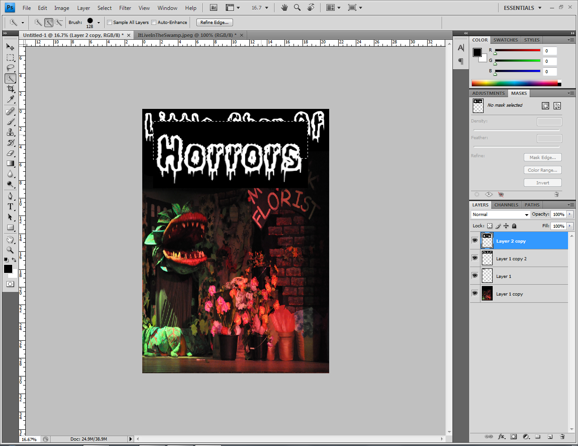This screenshot has width=578, height=446.
Task: Click Subtract from selection brush icon
Action: 59,22
